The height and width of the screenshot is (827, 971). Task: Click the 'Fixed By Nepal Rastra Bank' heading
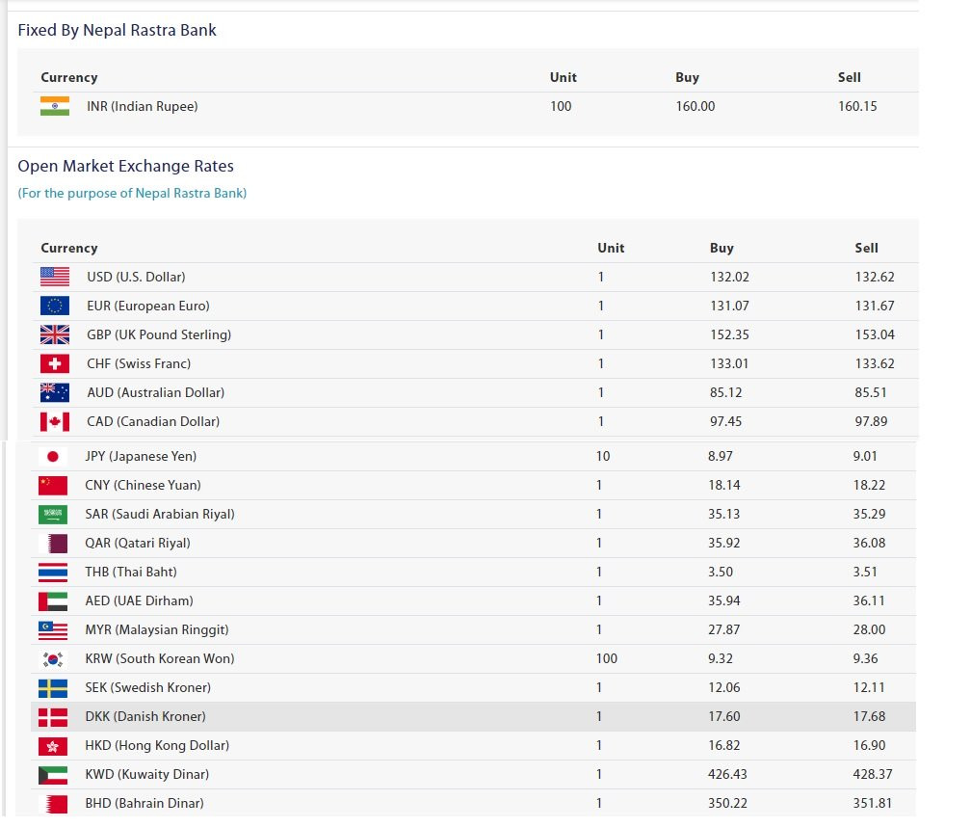click(x=118, y=30)
